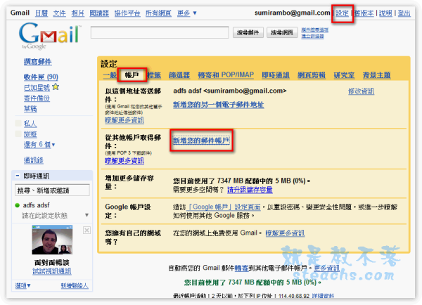Open the 說明 help link
Screen dimensions: 422x305
(x=385, y=13)
